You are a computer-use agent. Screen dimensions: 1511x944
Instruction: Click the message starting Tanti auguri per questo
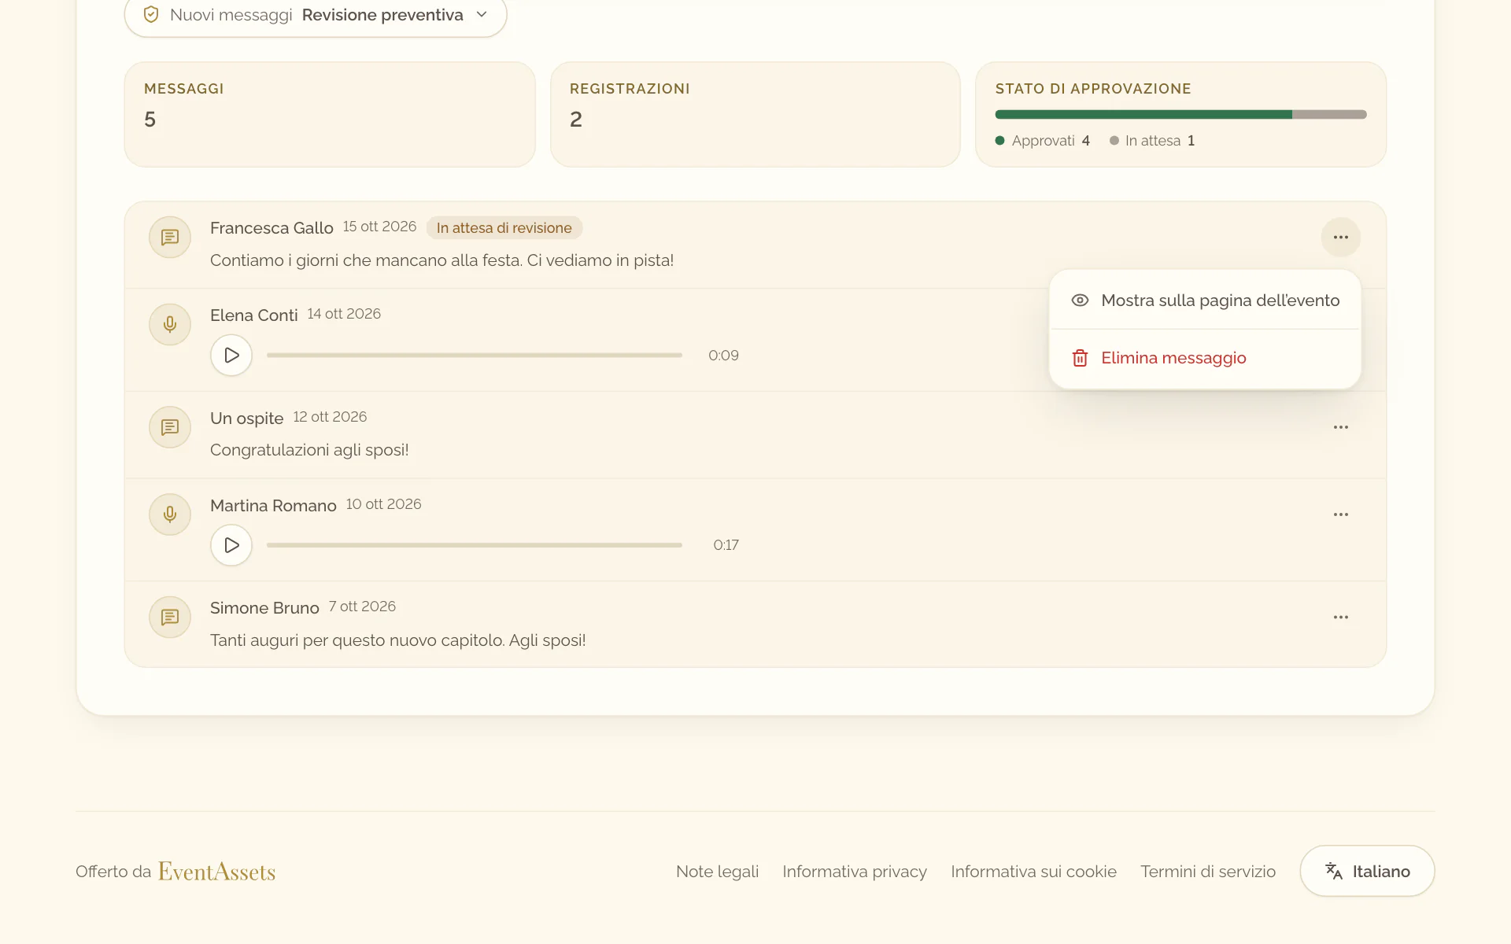398,640
